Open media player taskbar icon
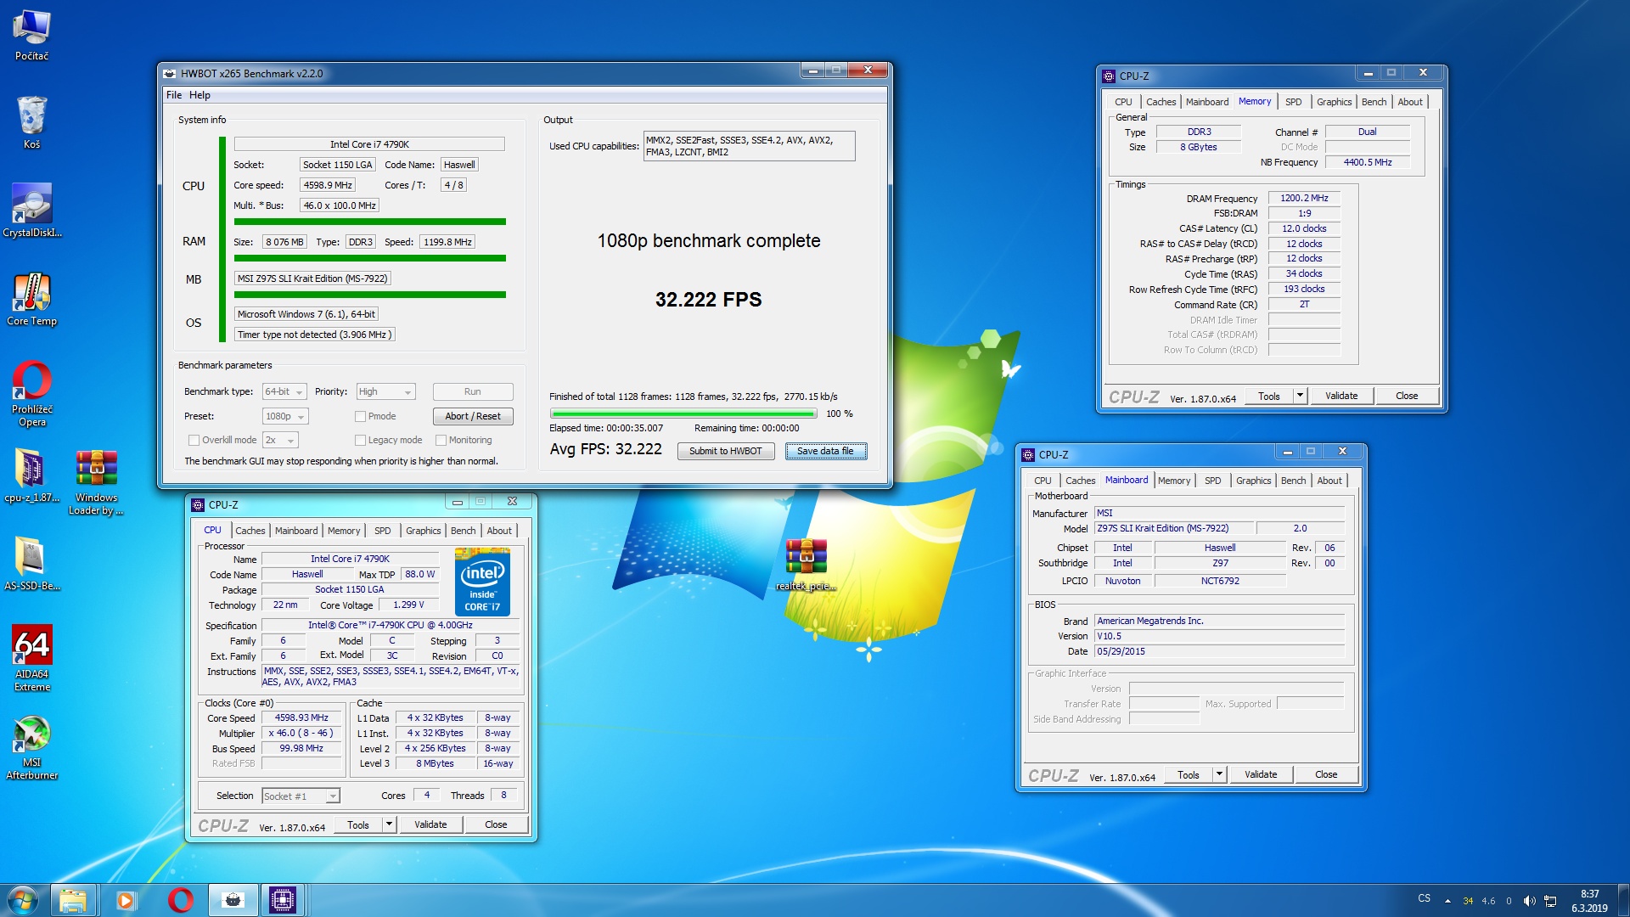This screenshot has height=917, width=1630. click(x=126, y=900)
